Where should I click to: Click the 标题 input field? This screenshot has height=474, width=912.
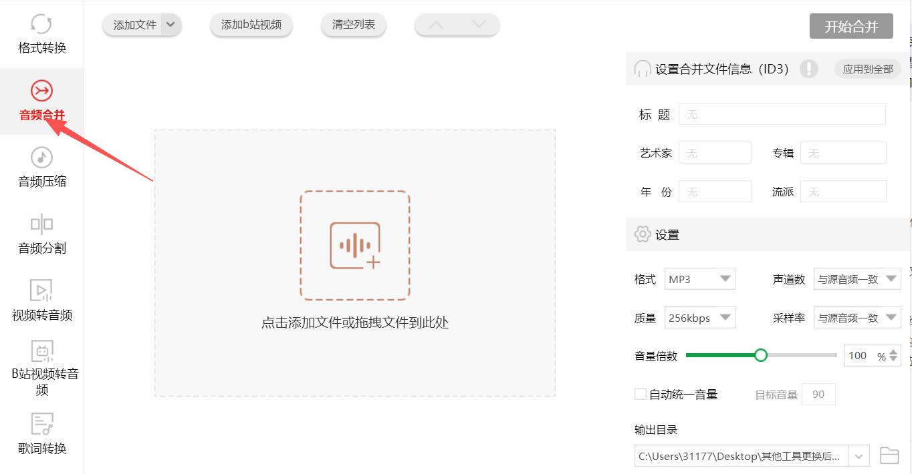pyautogui.click(x=781, y=113)
